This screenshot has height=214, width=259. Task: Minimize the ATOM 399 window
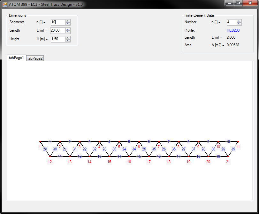pos(229,3)
